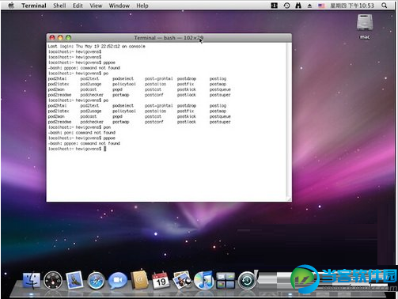Launch Safari compass icon in Dock

[x=96, y=281]
